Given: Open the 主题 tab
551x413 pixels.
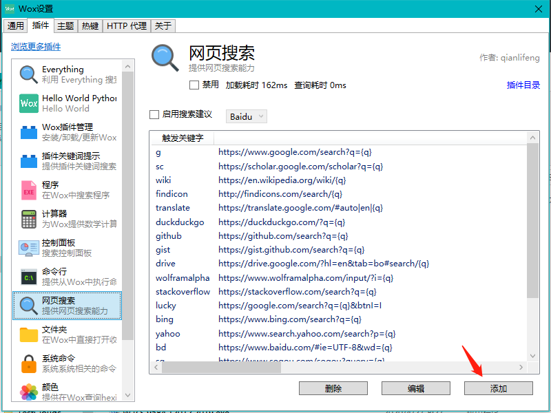Looking at the screenshot, I should click(x=65, y=26).
